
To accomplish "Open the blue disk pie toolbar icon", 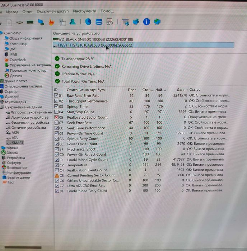I will 88,22.
